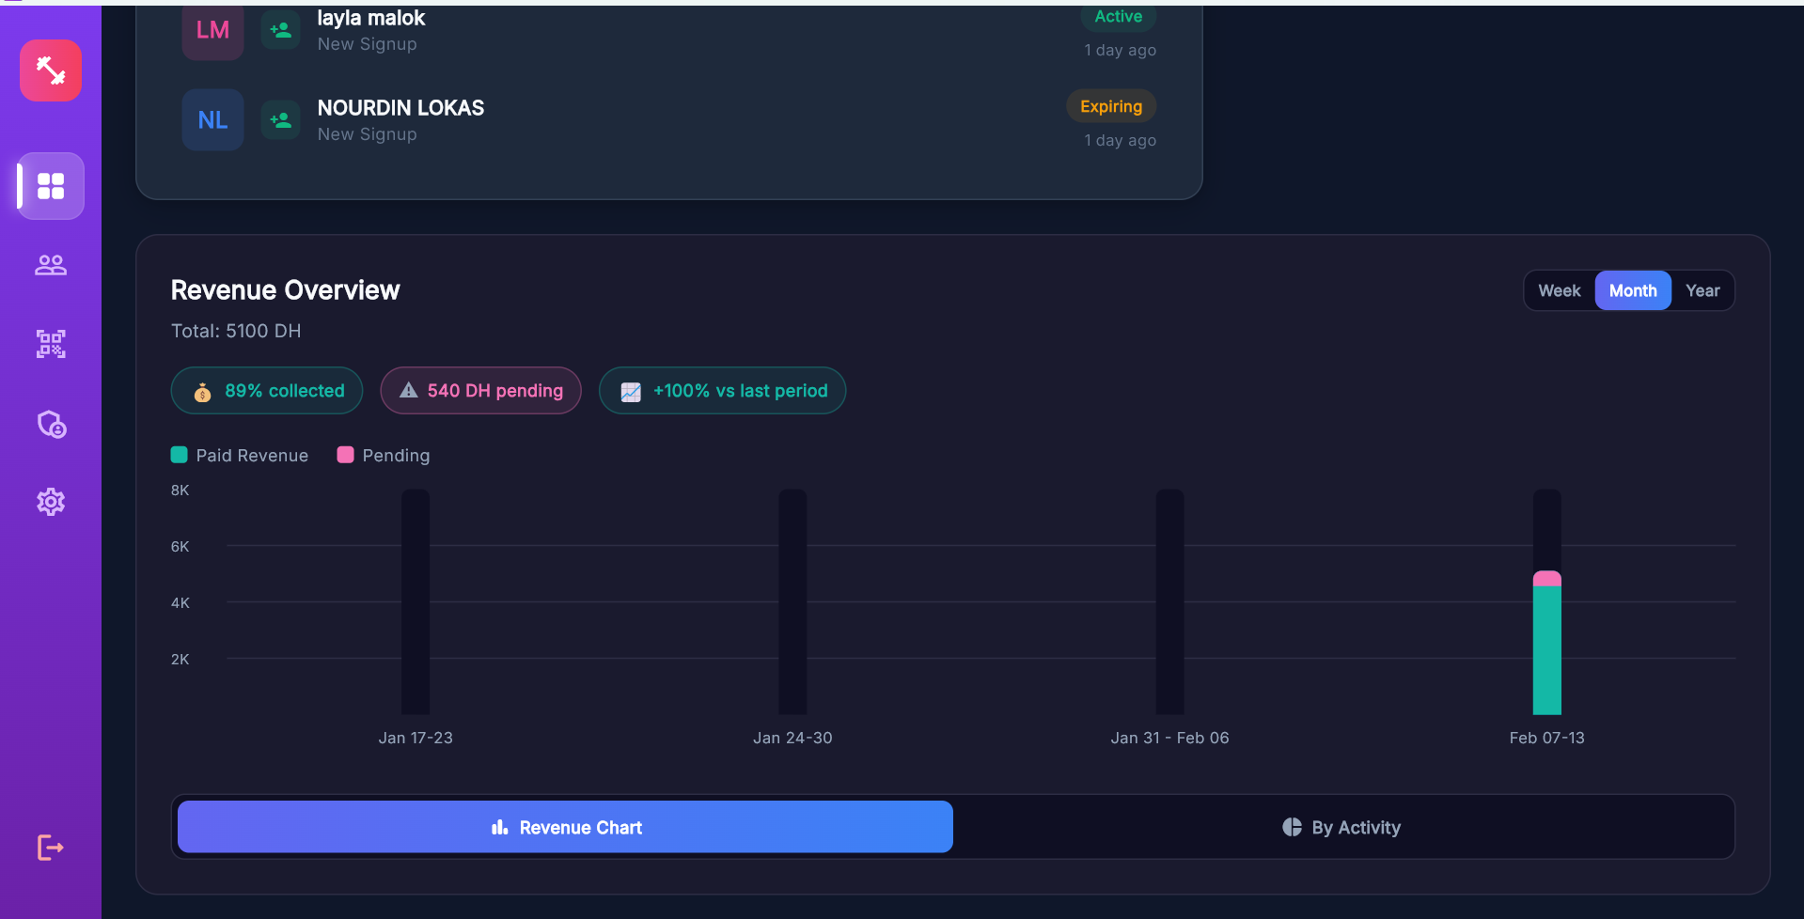Toggle the Pending legend swatch
Screen dimensions: 1804x919
(x=346, y=455)
